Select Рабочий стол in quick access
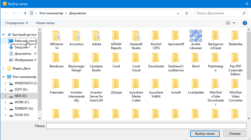This screenshot has width=251, height=140. pos(22,41)
